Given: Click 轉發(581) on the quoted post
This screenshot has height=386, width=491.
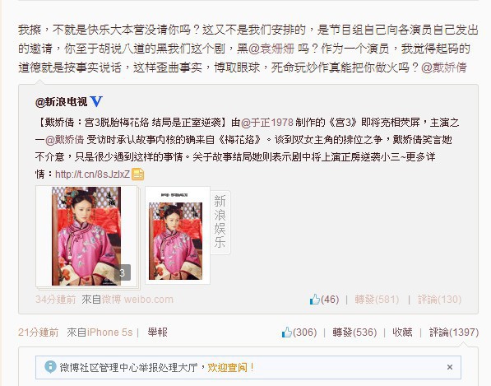Looking at the screenshot, I should coord(377,300).
